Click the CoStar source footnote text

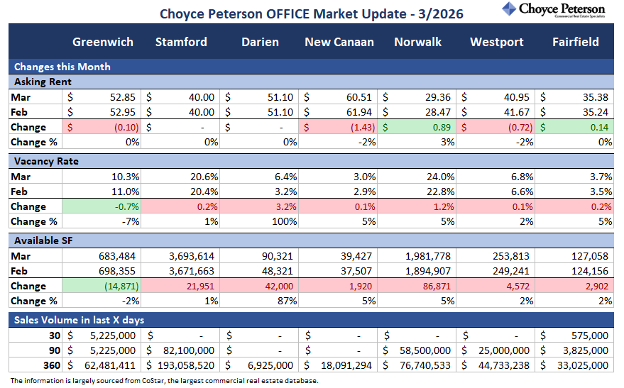coord(164,381)
